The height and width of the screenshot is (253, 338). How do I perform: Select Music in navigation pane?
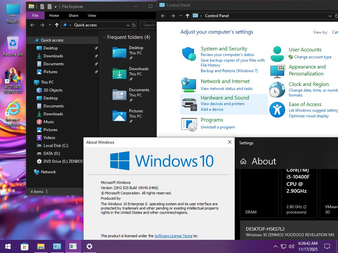click(49, 122)
